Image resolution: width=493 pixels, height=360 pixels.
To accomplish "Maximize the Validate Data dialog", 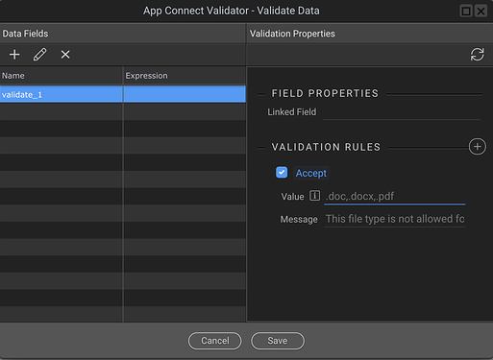I will click(466, 12).
